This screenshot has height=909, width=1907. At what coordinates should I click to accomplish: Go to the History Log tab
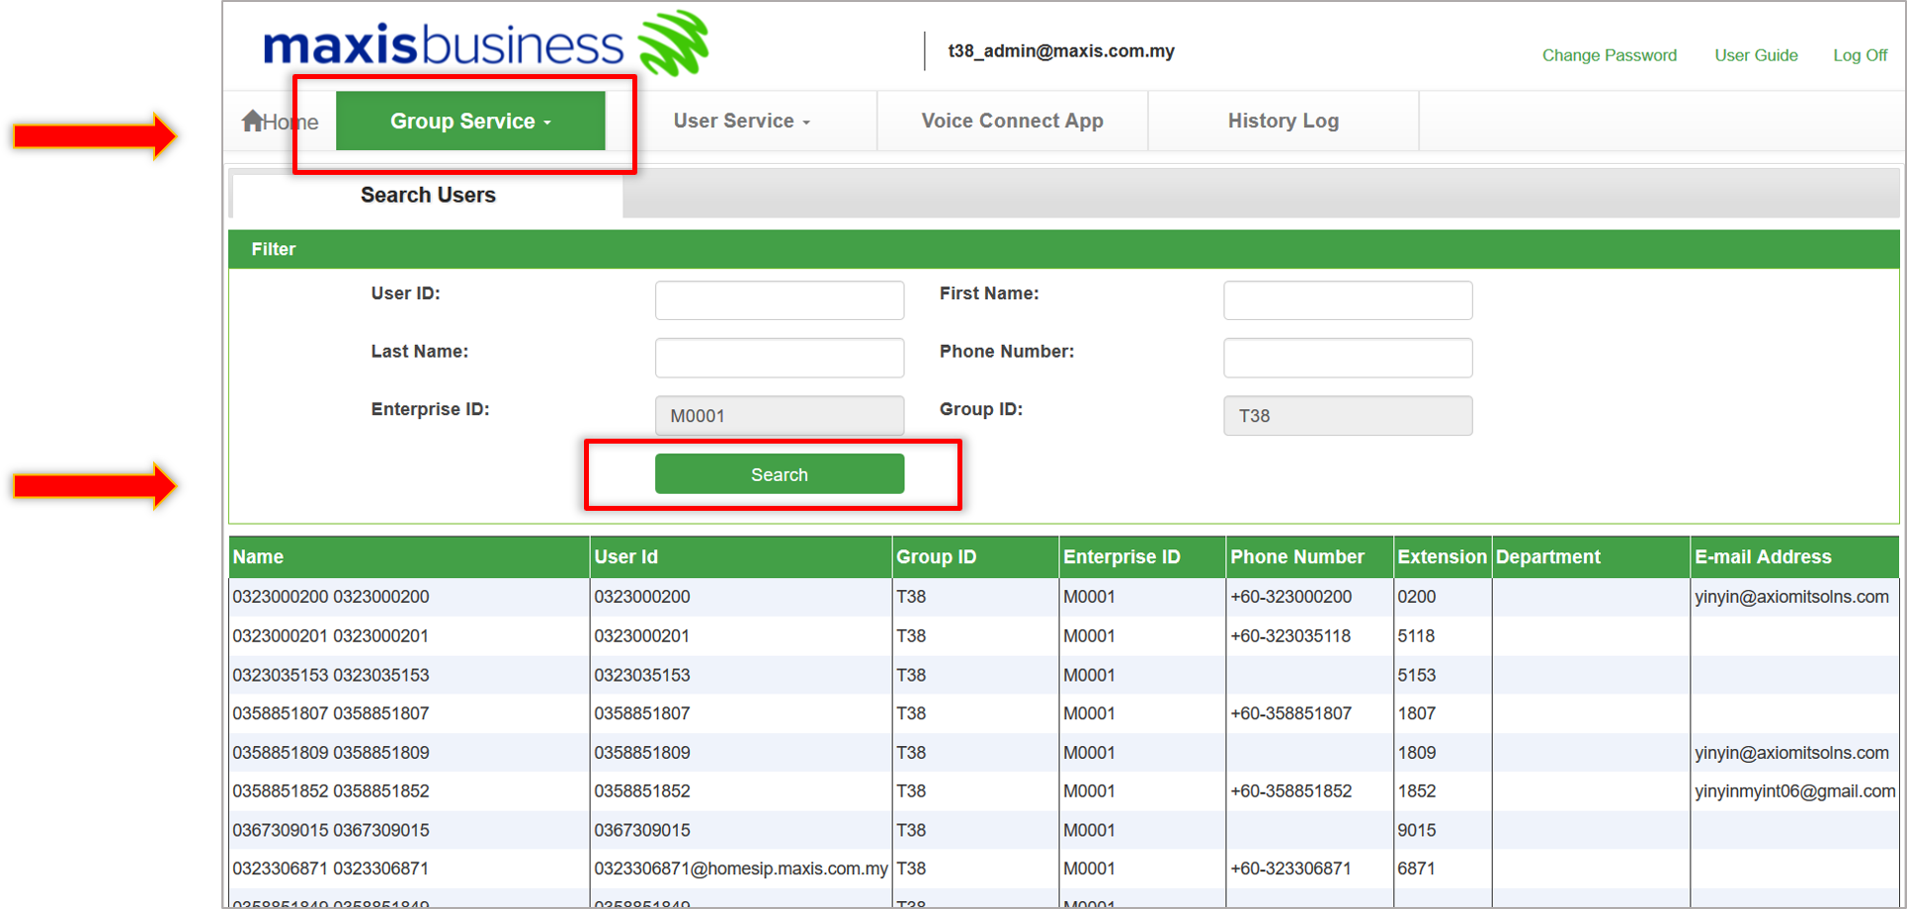pos(1283,122)
